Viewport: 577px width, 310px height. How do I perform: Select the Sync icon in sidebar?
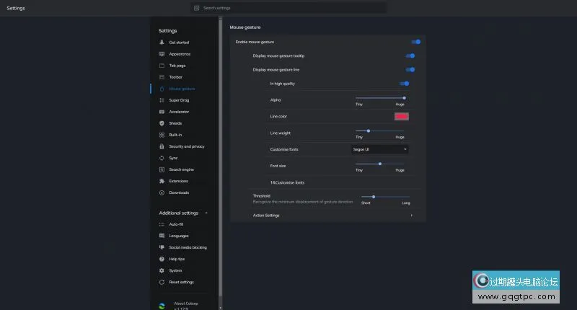point(162,158)
